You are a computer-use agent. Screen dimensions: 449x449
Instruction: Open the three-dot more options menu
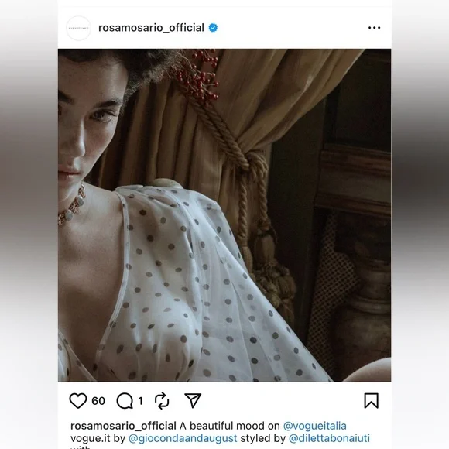point(374,28)
